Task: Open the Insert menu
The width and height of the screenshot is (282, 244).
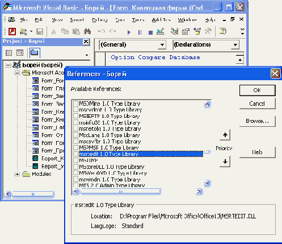Action: pos(77,19)
